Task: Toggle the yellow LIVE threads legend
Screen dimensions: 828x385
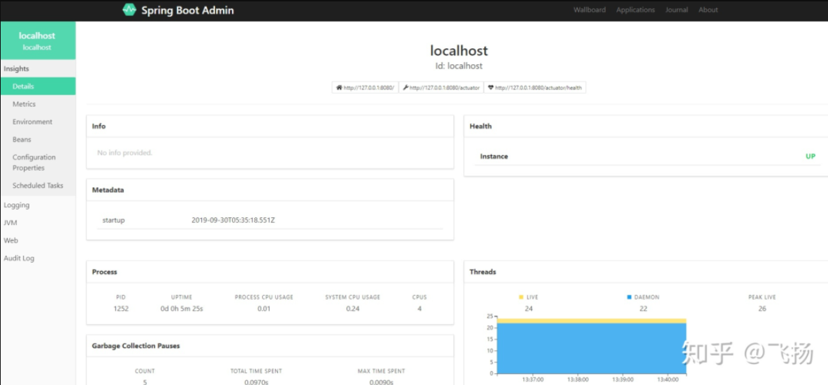Action: coord(528,297)
